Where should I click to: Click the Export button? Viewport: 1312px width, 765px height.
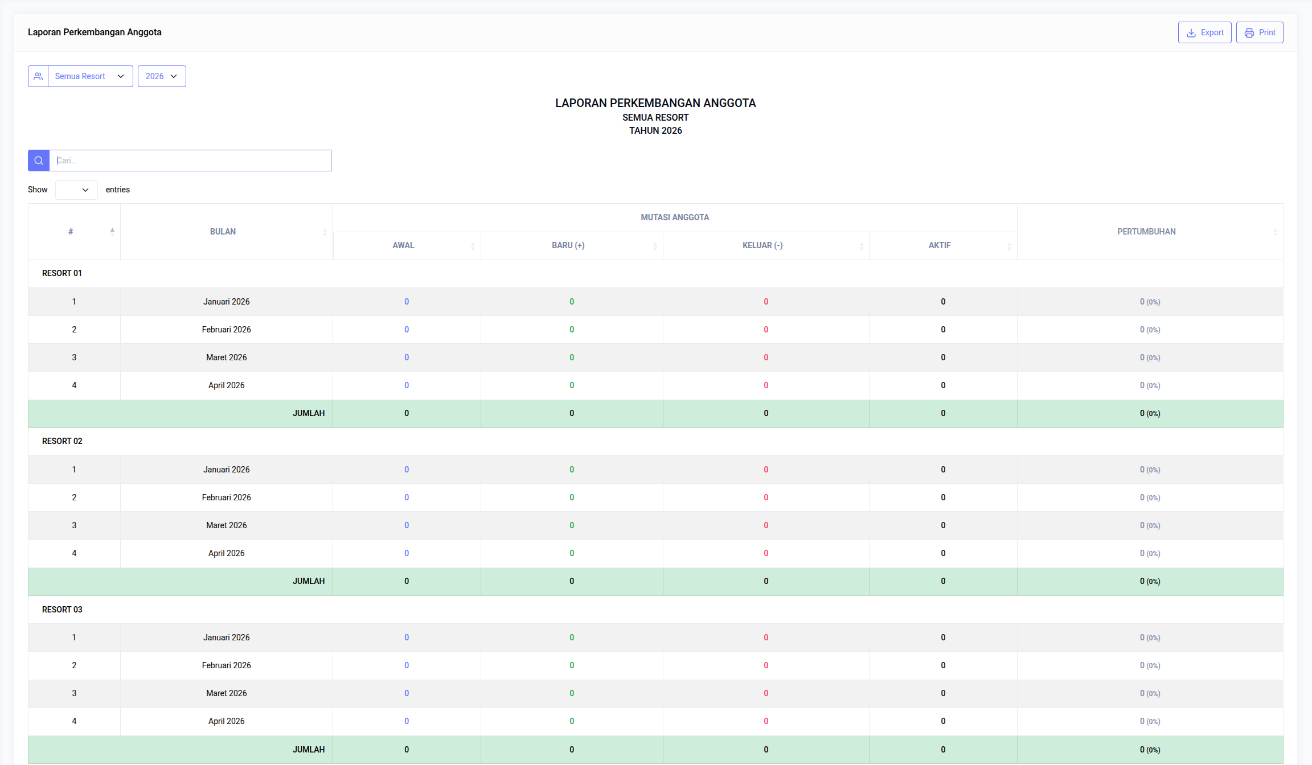[x=1204, y=32]
